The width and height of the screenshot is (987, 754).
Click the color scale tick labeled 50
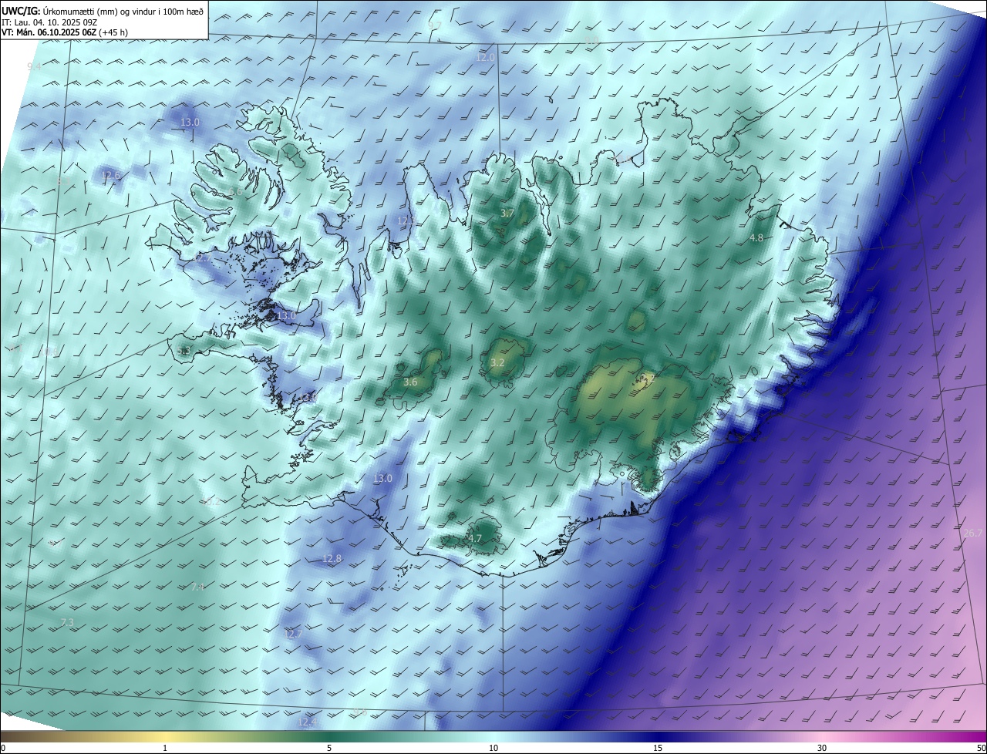click(981, 748)
